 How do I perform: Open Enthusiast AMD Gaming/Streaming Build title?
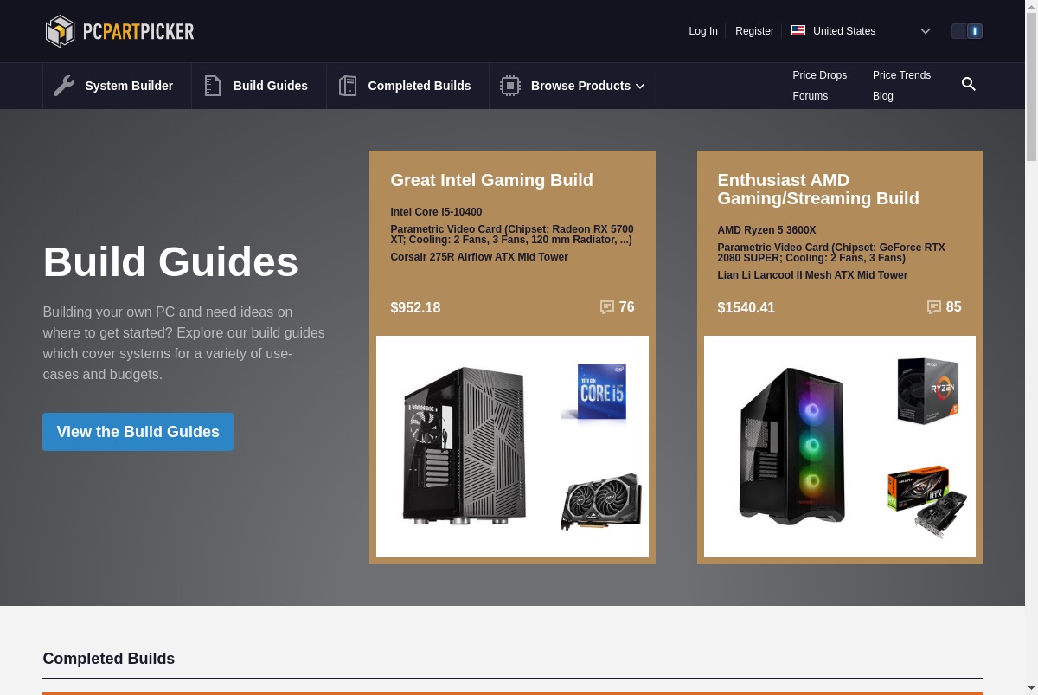tap(818, 190)
